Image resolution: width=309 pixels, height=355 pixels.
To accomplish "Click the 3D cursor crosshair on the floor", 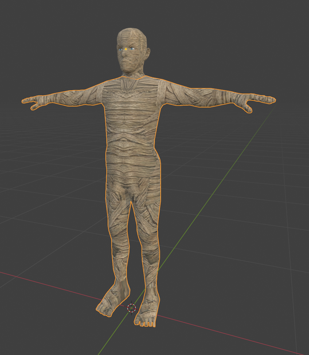I will [x=131, y=307].
